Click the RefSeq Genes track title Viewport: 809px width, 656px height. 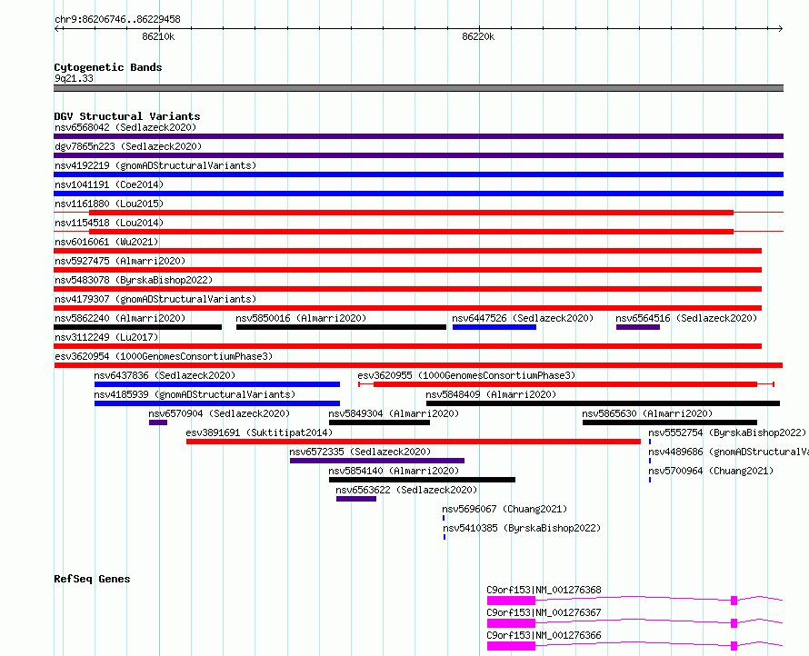pos(92,579)
